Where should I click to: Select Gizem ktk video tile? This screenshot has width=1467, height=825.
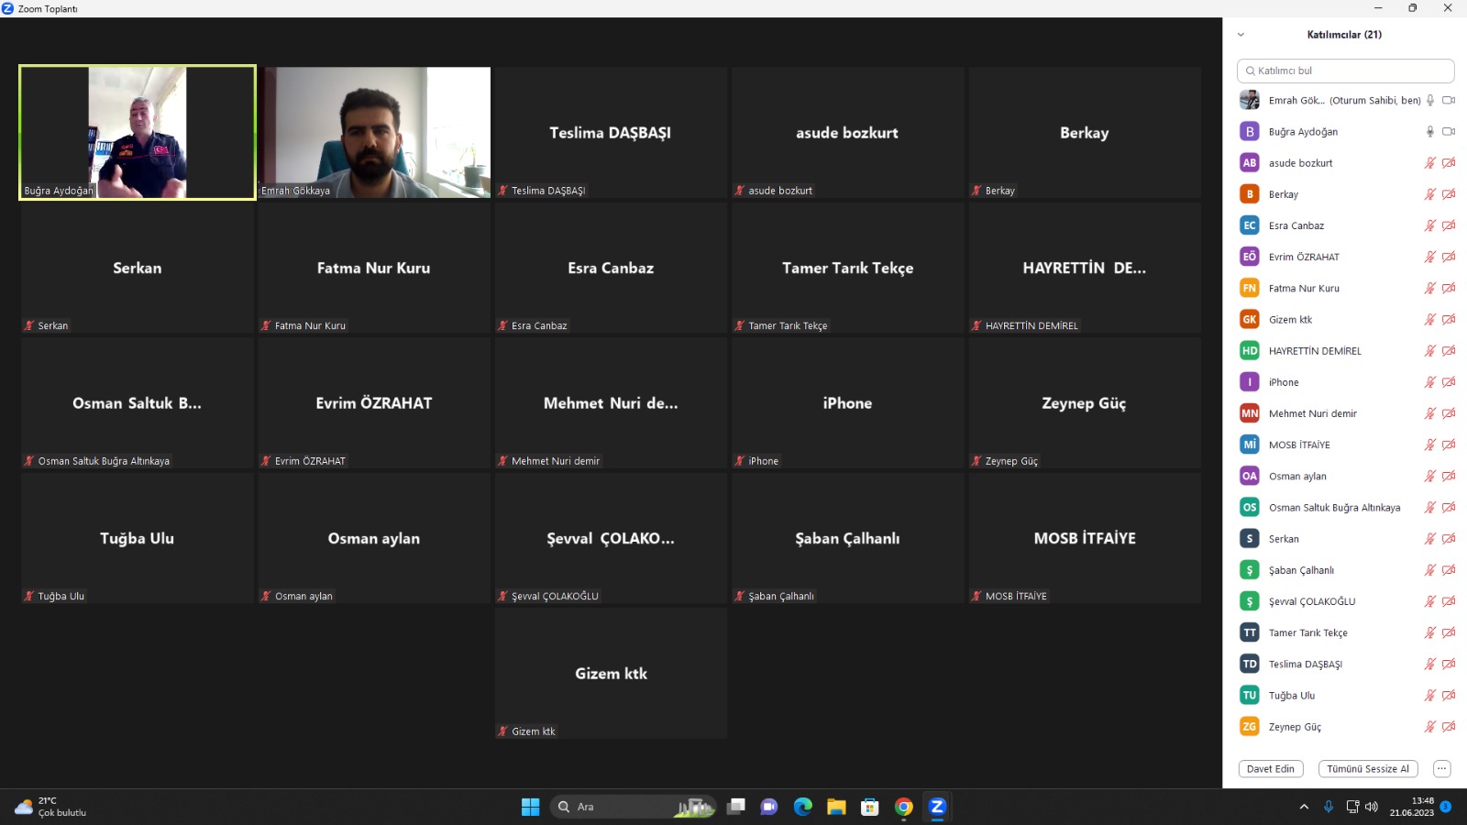click(x=611, y=673)
